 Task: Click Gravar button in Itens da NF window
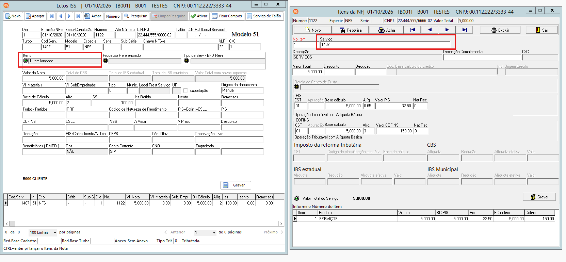[539, 197]
